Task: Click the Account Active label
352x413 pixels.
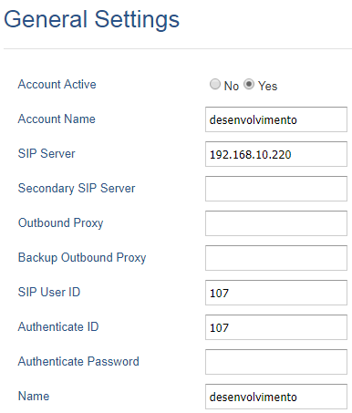Action: point(57,84)
